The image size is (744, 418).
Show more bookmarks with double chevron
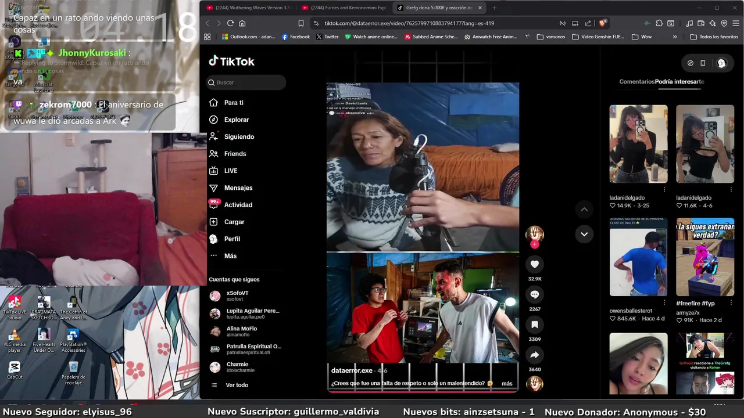point(675,37)
